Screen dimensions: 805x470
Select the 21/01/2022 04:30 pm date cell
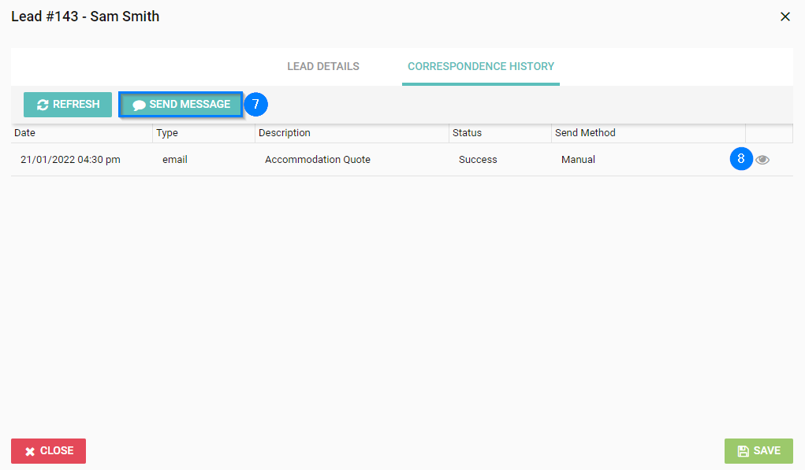[70, 160]
